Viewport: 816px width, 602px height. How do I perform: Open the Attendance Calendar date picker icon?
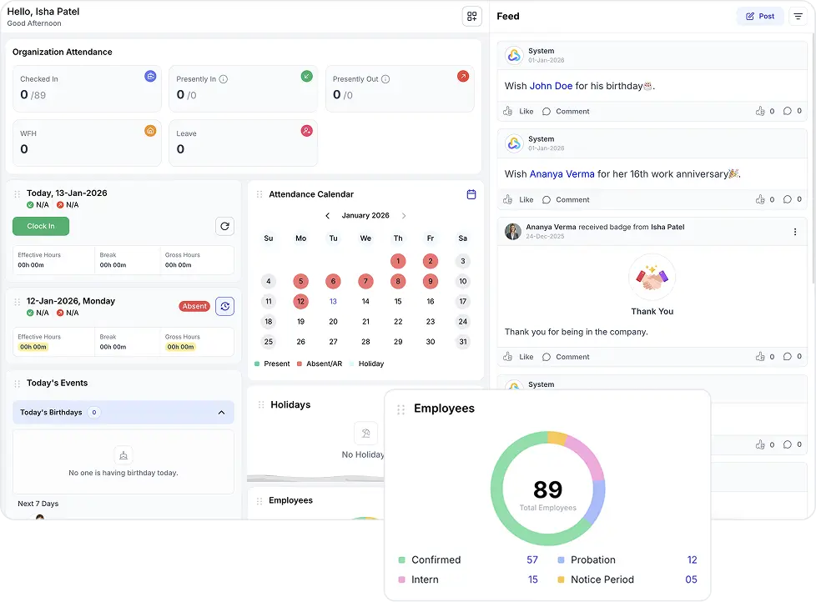[471, 194]
